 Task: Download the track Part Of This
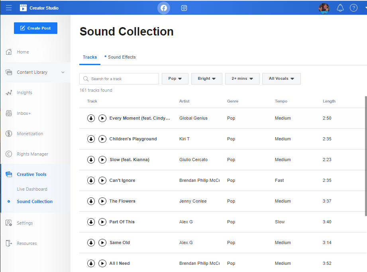(91, 222)
